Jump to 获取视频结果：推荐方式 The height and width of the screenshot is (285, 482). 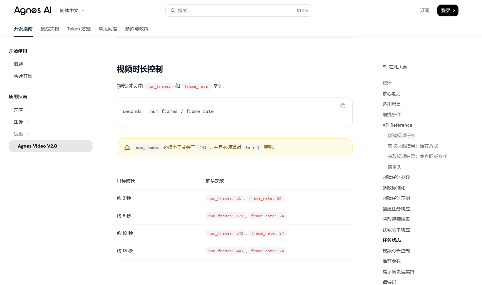pyautogui.click(x=413, y=146)
